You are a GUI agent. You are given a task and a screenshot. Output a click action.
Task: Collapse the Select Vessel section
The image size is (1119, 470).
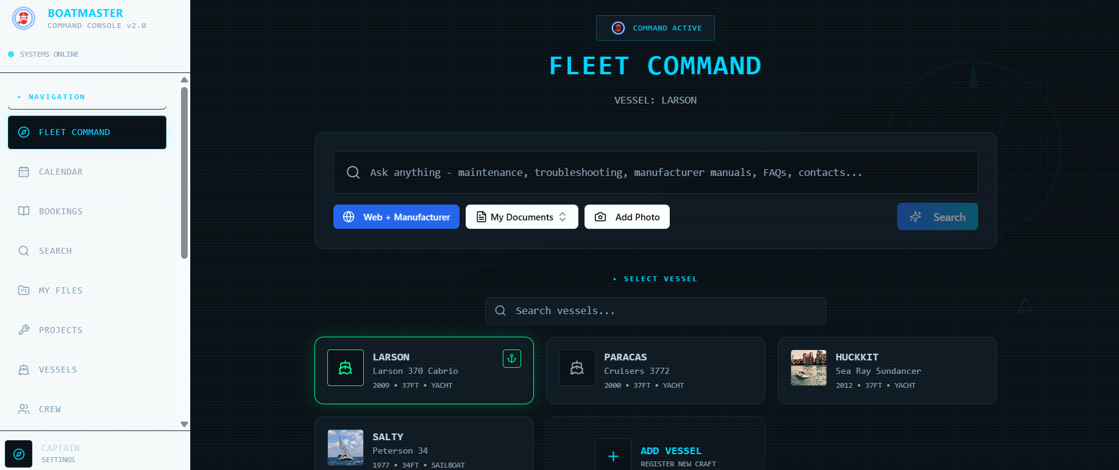click(x=655, y=278)
